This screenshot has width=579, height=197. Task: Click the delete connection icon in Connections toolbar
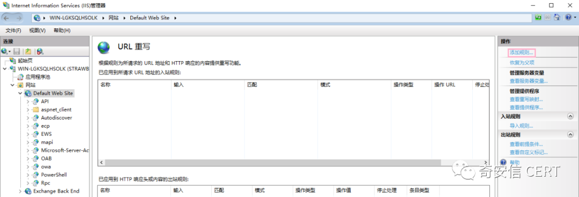[x=40, y=52]
